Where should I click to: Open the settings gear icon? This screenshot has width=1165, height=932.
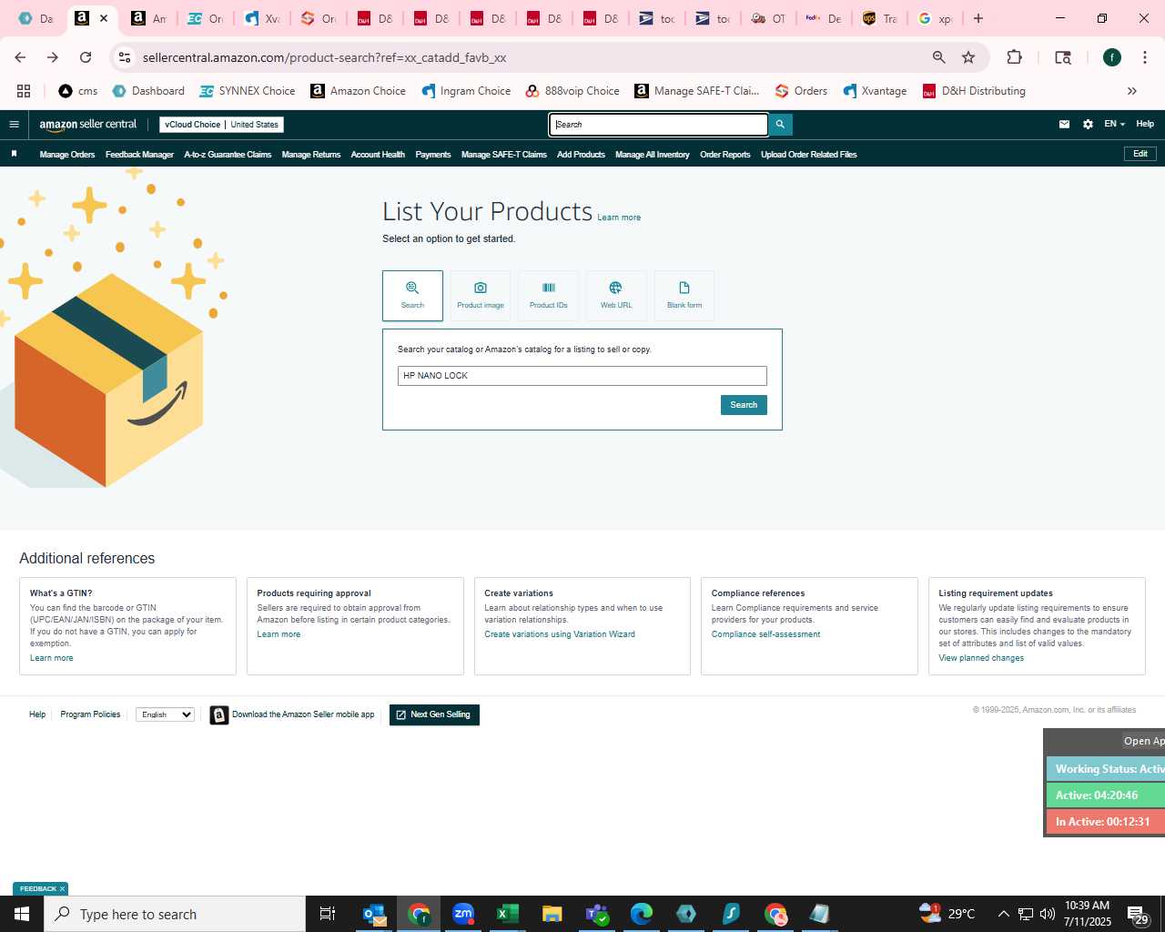1088,125
